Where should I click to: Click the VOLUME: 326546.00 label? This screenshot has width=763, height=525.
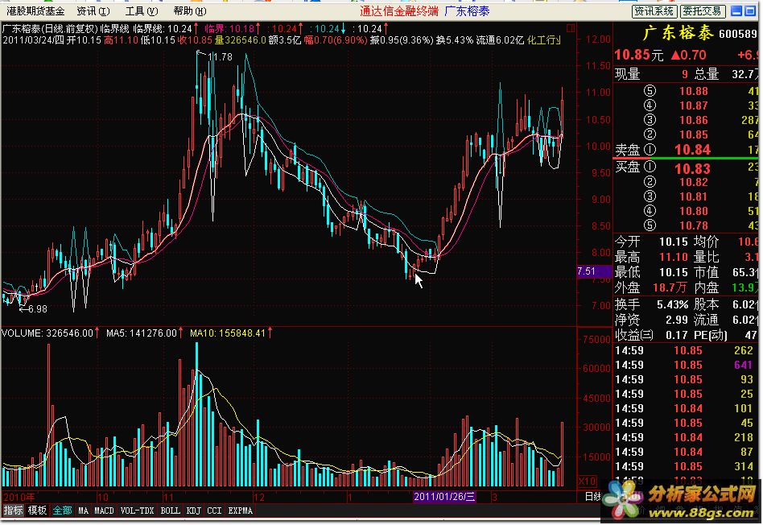(x=47, y=333)
